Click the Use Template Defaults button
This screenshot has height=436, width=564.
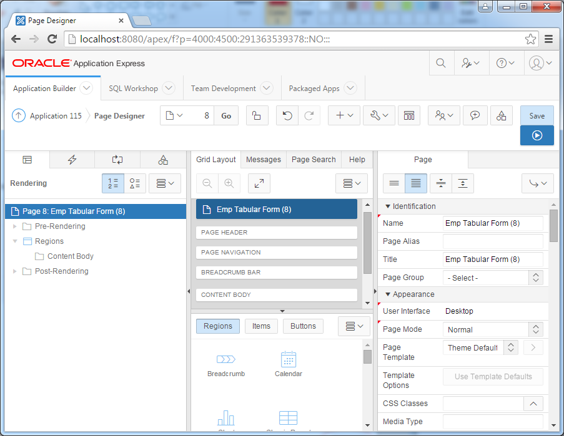493,377
